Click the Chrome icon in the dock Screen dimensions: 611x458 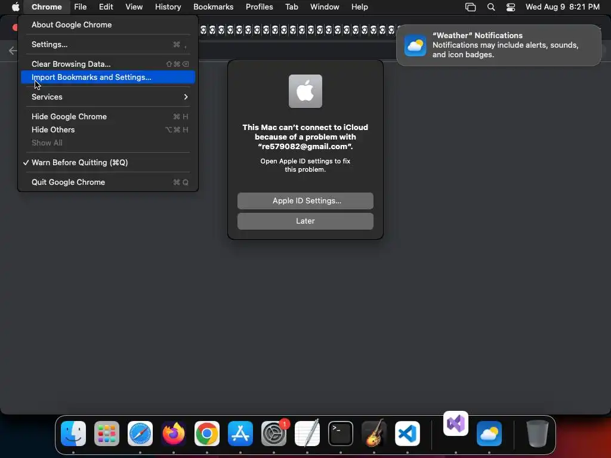pyautogui.click(x=207, y=434)
